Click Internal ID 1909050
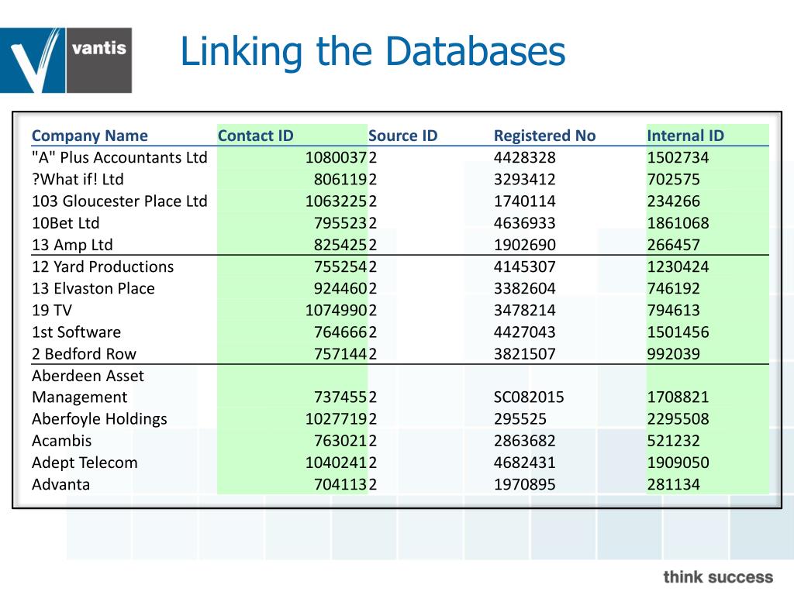 click(678, 463)
